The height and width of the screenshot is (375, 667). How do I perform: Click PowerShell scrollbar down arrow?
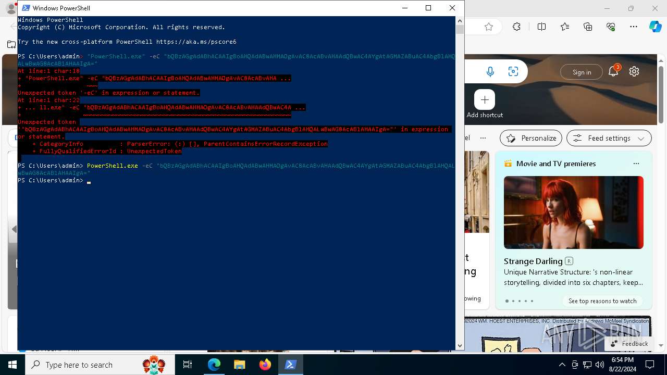click(460, 345)
